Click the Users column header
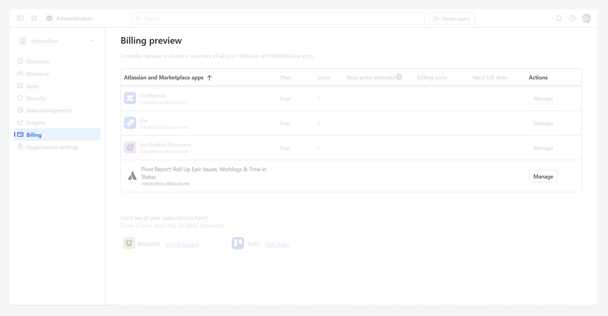This screenshot has height=316, width=608. tap(323, 78)
